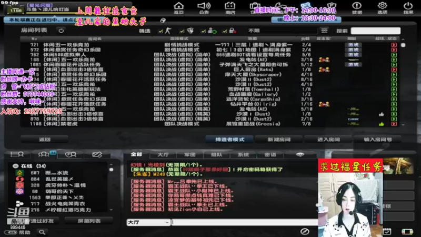Click the red status icon for room 1108

(x=394, y=124)
